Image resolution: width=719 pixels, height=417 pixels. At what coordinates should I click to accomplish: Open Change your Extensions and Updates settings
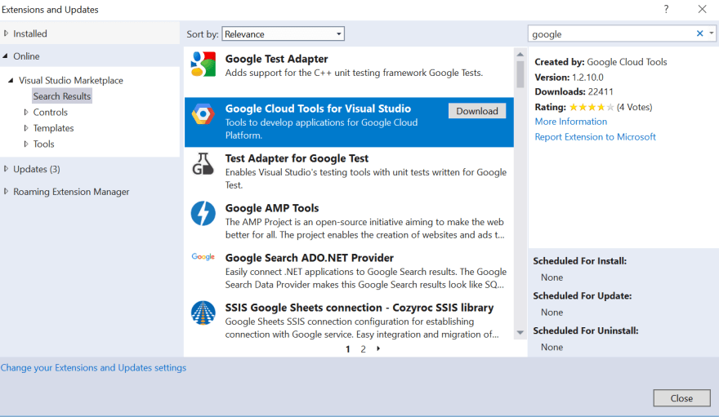click(x=93, y=367)
